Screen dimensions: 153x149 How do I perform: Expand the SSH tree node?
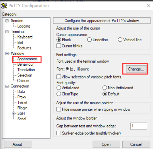pos(13,113)
